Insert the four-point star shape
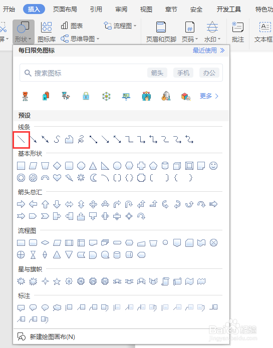 [45, 281]
